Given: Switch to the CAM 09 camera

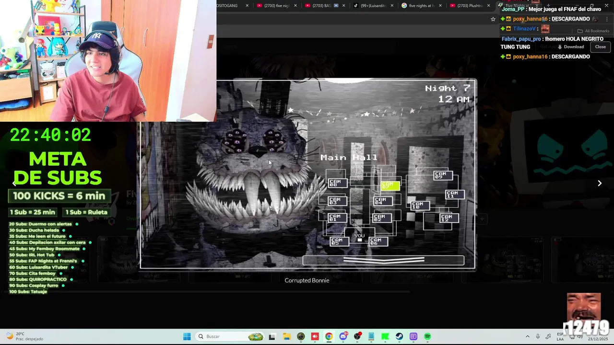Looking at the screenshot, I should (x=443, y=175).
